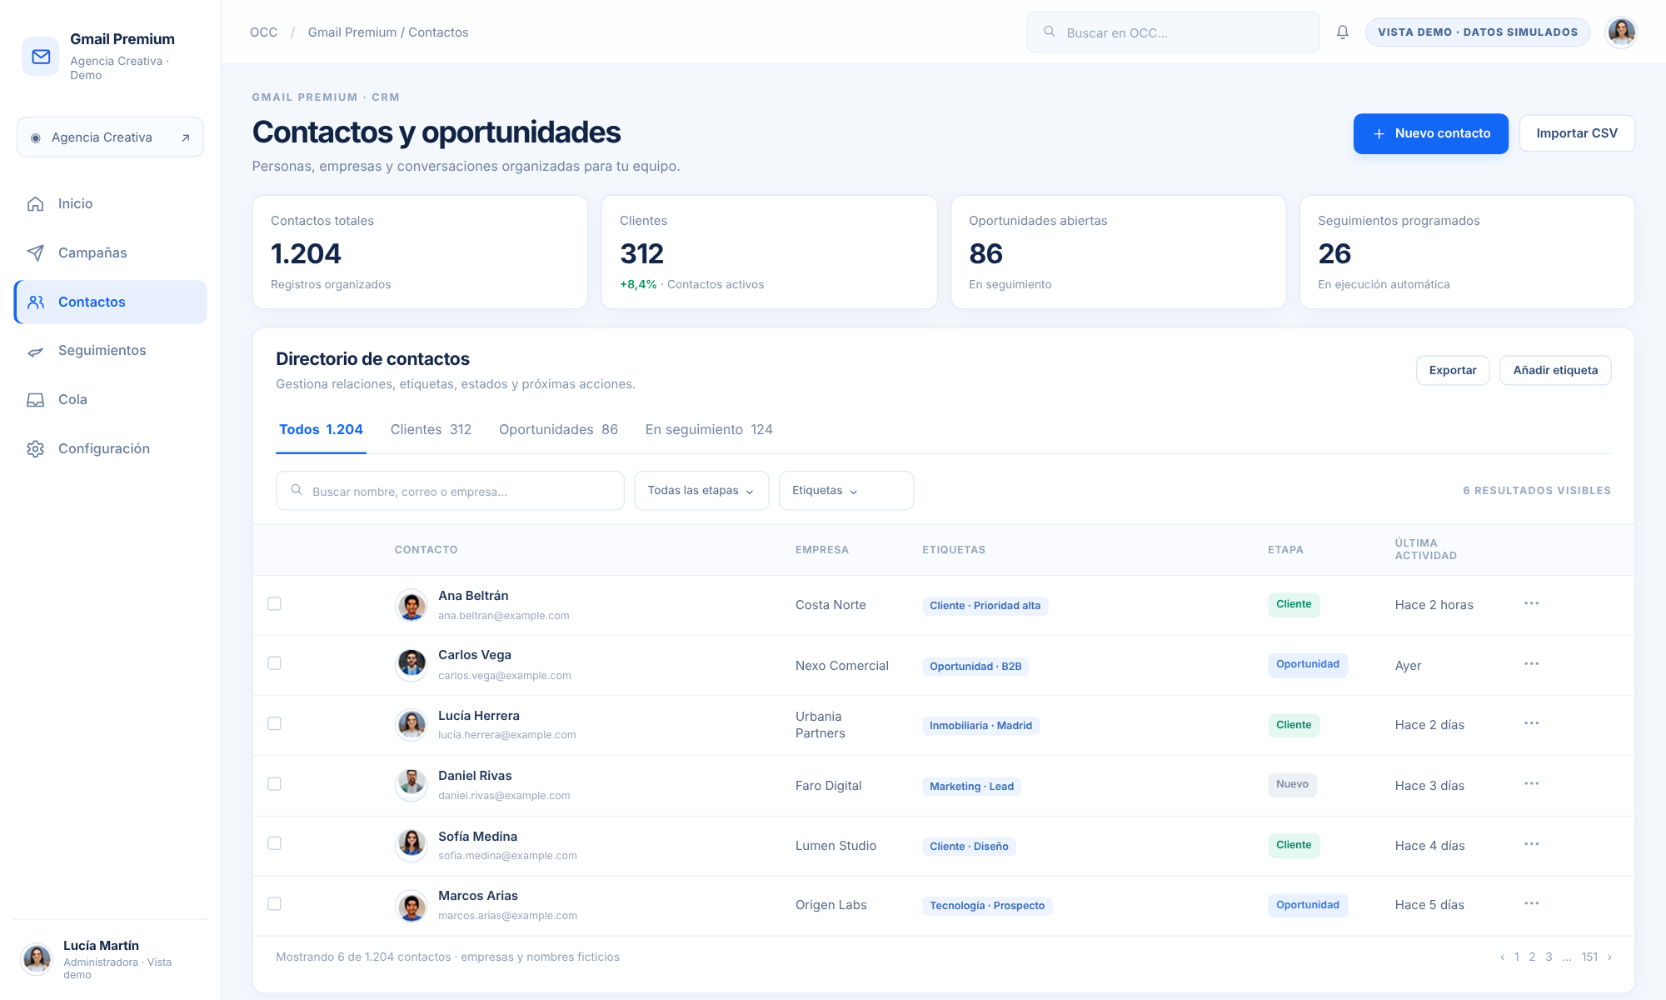Screen dimensions: 1666x1000
Task: Open the Lucía Martín profile in sidebar
Action: pyautogui.click(x=110, y=960)
